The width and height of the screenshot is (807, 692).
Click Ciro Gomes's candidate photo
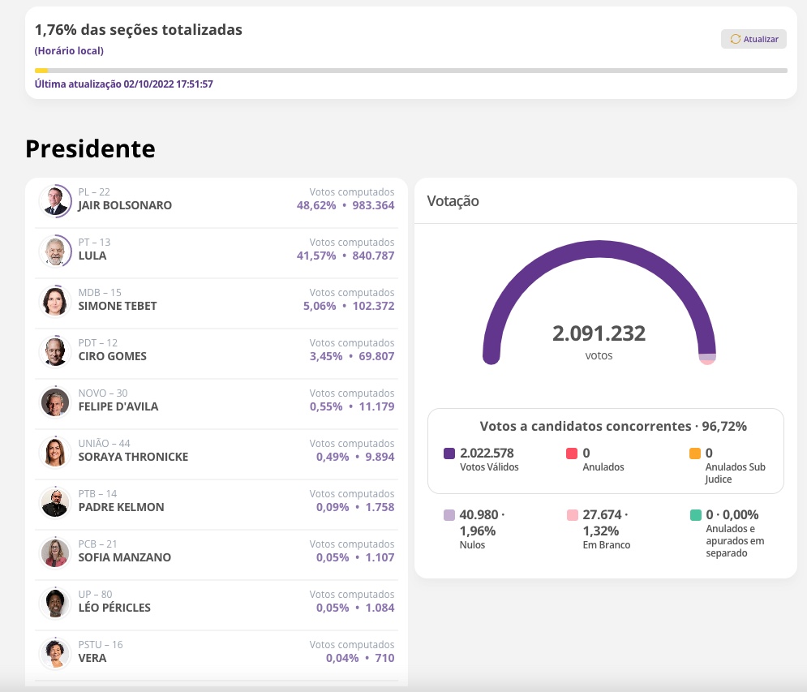54,351
